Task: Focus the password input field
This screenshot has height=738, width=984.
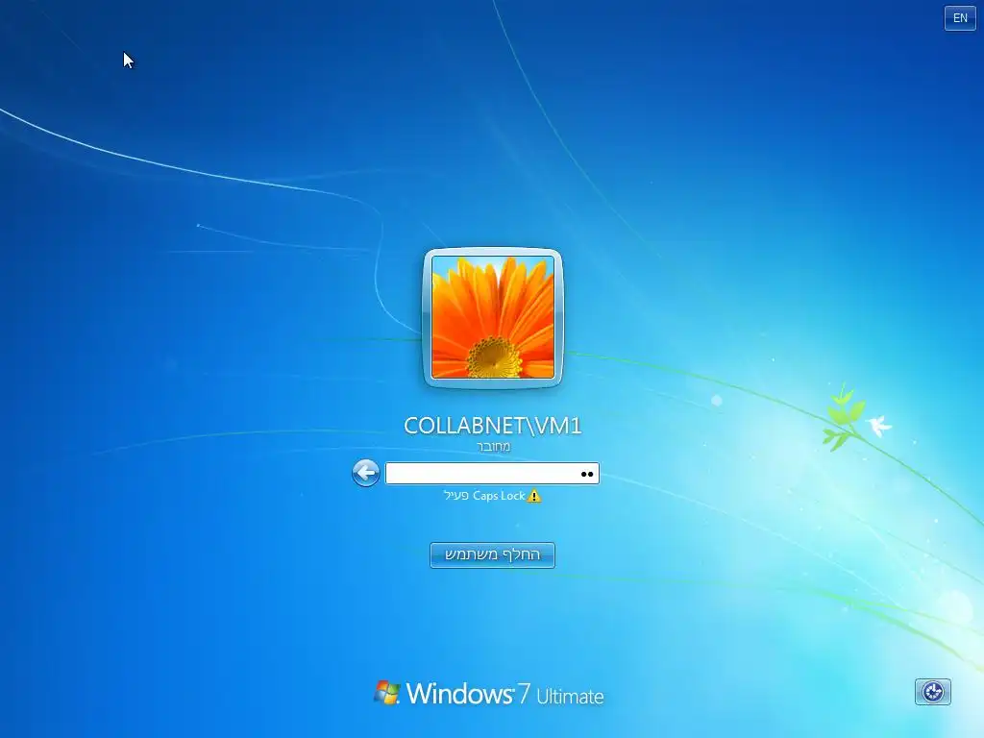Action: 492,473
